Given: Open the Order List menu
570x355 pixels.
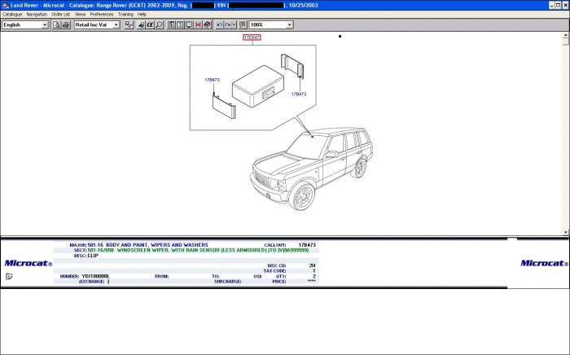Looking at the screenshot, I should point(61,14).
